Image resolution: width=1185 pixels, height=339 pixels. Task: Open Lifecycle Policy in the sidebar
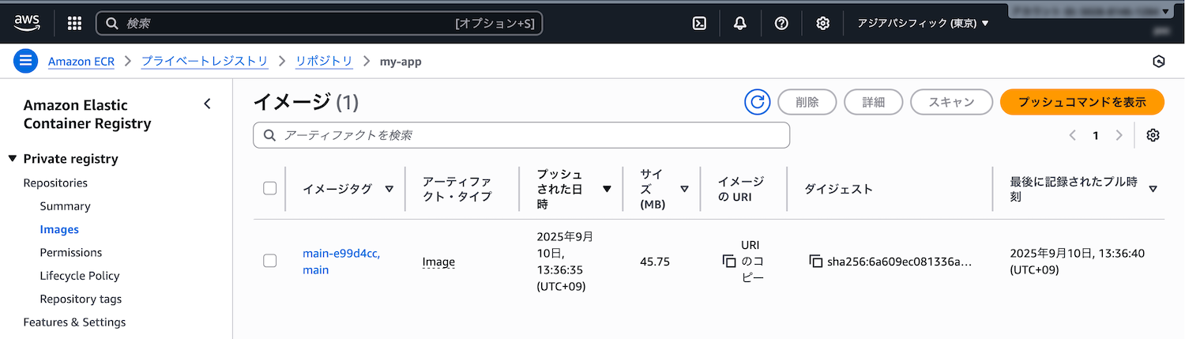(80, 276)
